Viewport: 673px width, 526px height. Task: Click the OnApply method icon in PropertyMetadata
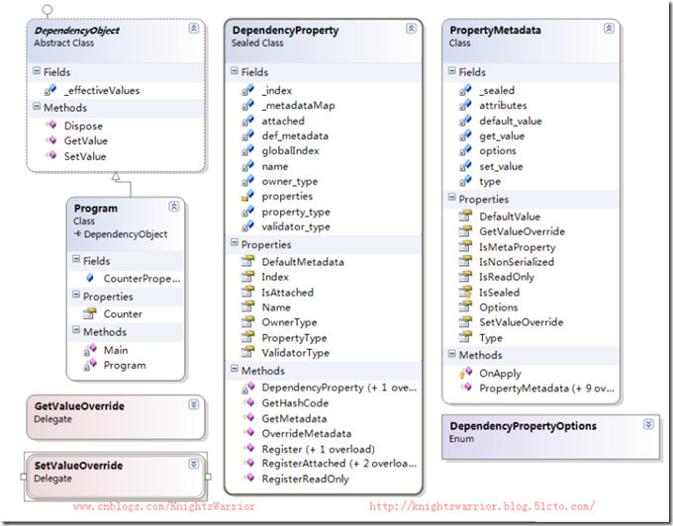[464, 372]
